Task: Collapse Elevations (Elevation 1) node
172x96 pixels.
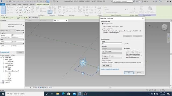Action: 3,71
